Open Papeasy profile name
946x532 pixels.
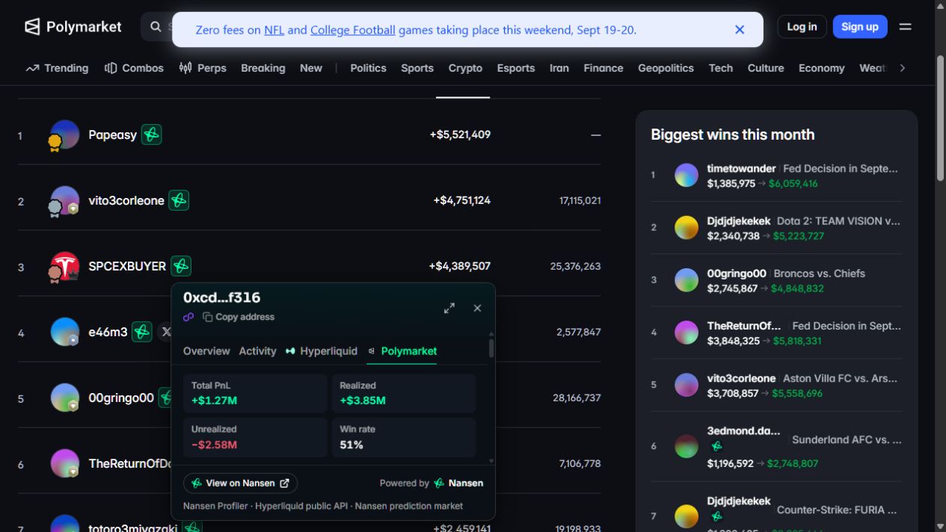(112, 134)
